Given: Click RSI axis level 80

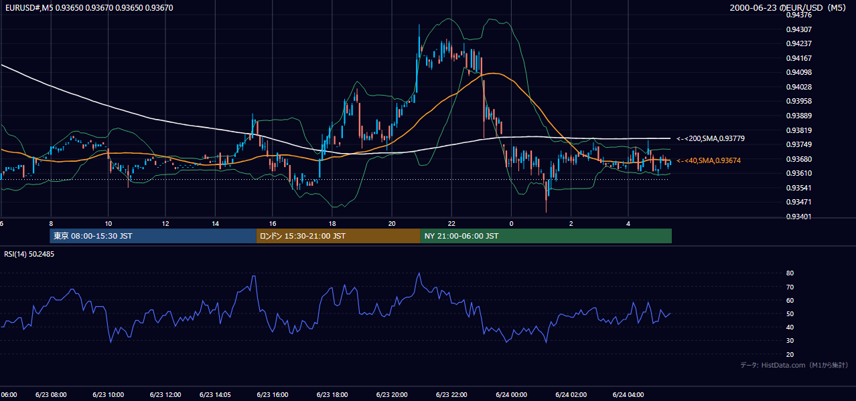Looking at the screenshot, I should 790,273.
